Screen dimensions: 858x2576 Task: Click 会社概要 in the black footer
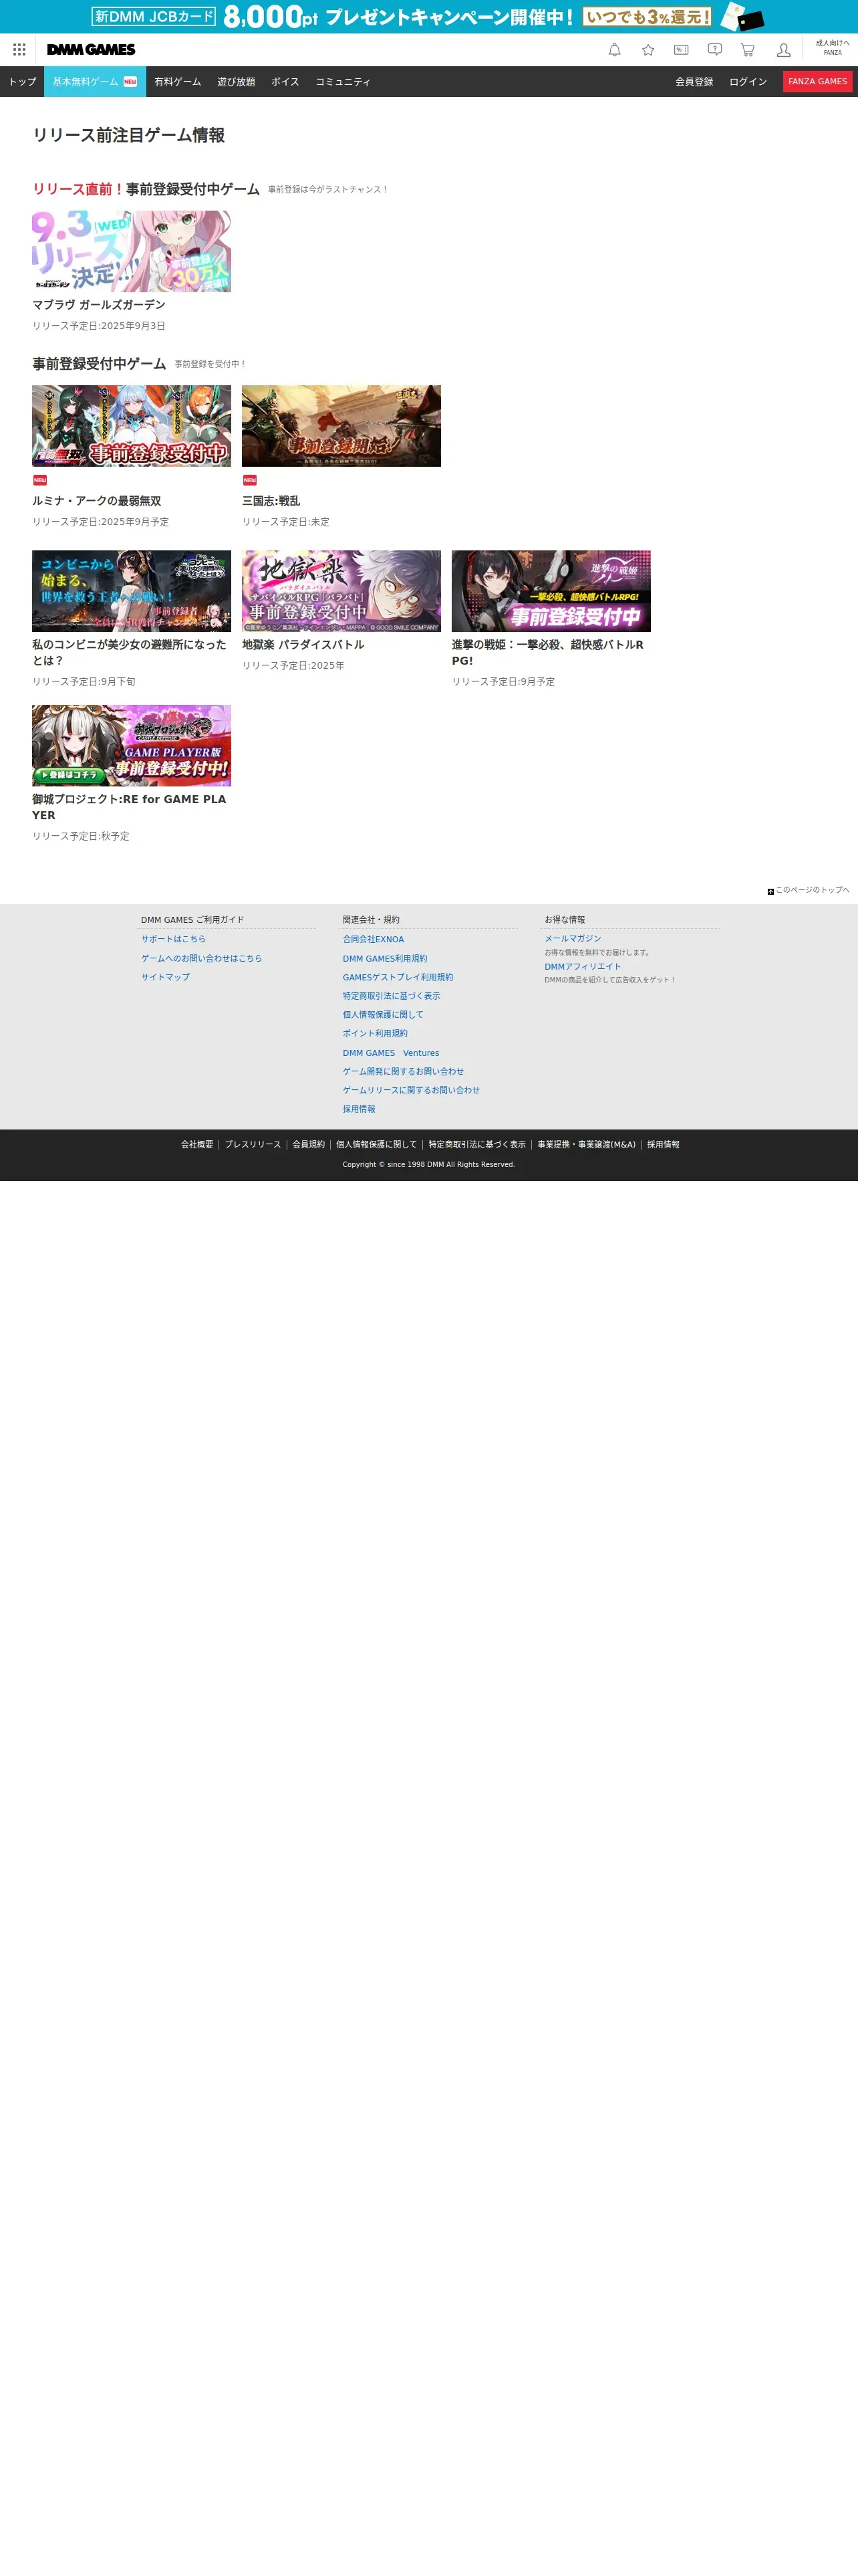pos(196,1145)
